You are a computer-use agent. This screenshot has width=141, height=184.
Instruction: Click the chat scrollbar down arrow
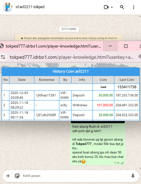(x=140, y=168)
